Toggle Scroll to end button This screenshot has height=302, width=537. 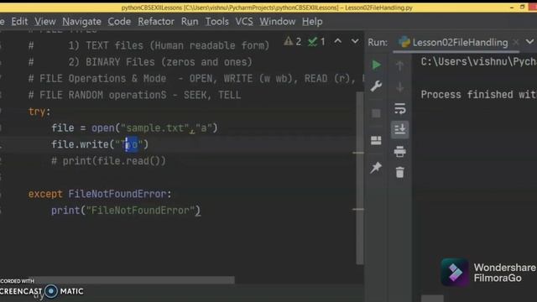[399, 129]
